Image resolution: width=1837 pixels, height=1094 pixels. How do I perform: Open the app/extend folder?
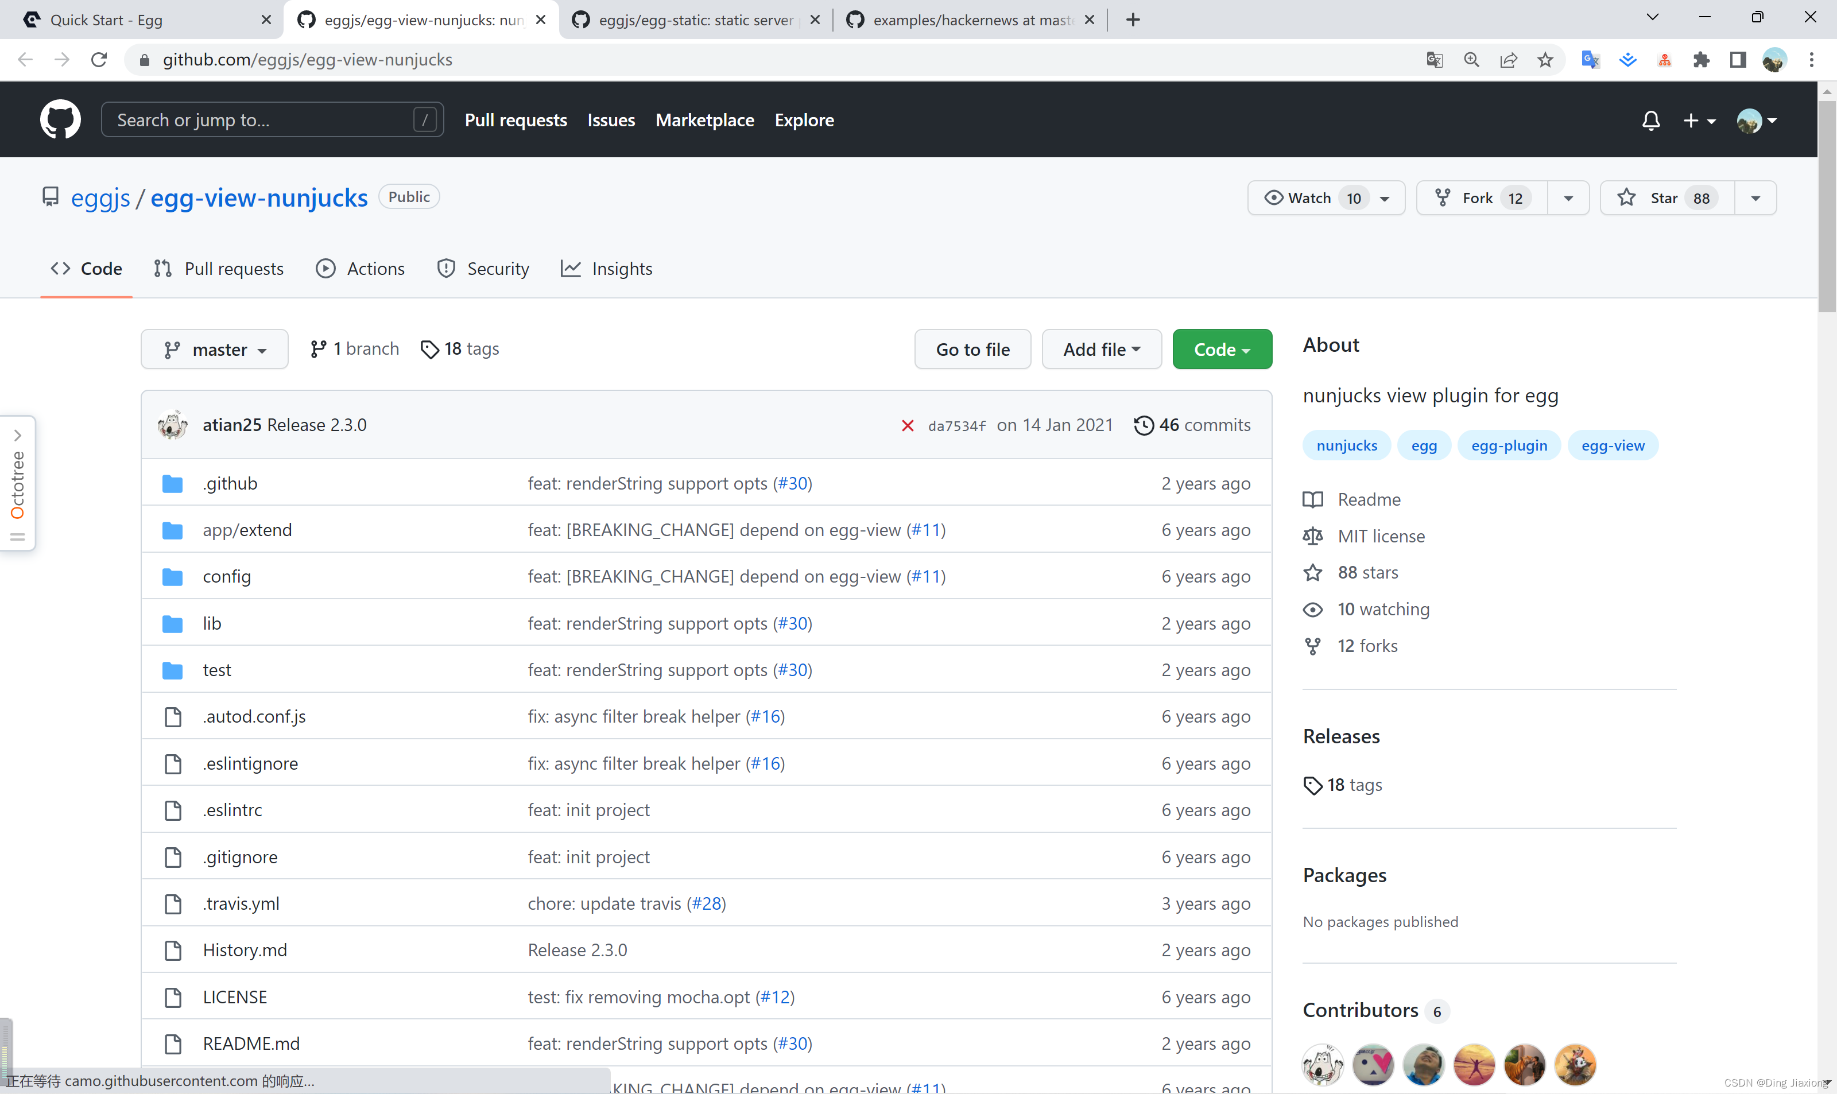coord(247,530)
